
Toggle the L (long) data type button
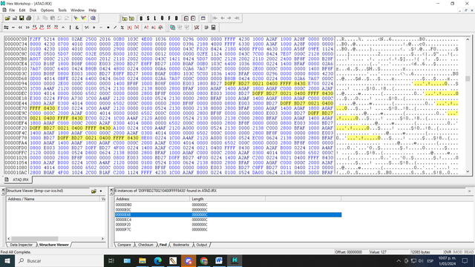tap(155, 18)
